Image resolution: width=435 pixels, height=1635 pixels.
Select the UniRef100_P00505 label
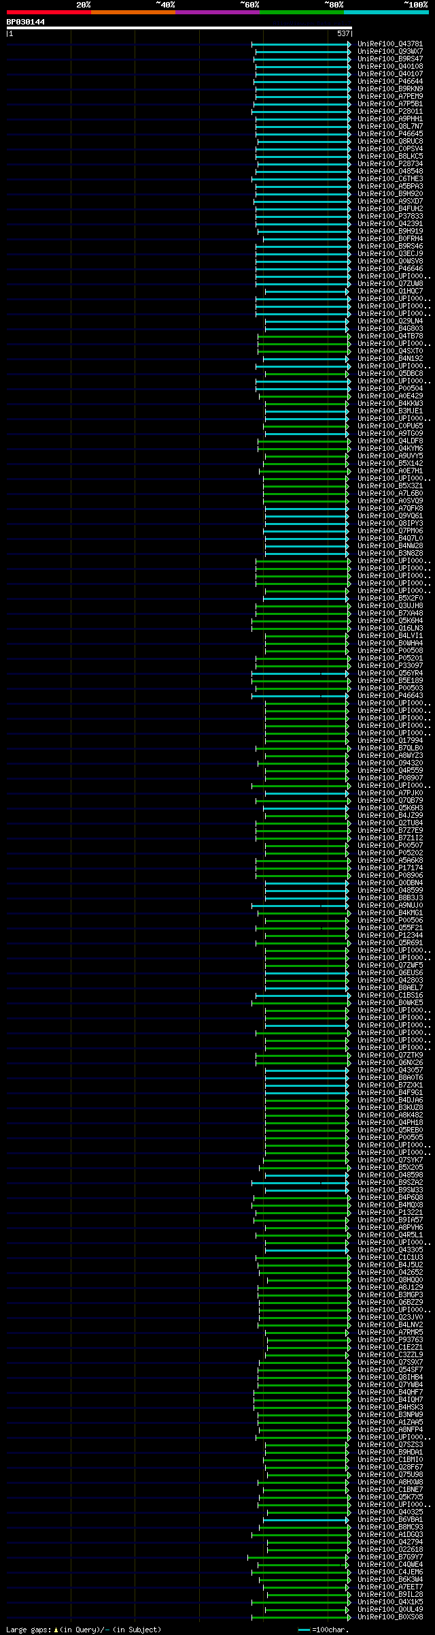(x=390, y=1138)
